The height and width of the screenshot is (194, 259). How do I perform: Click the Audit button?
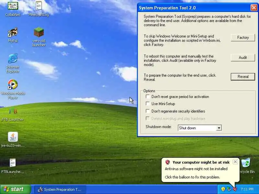click(x=243, y=58)
